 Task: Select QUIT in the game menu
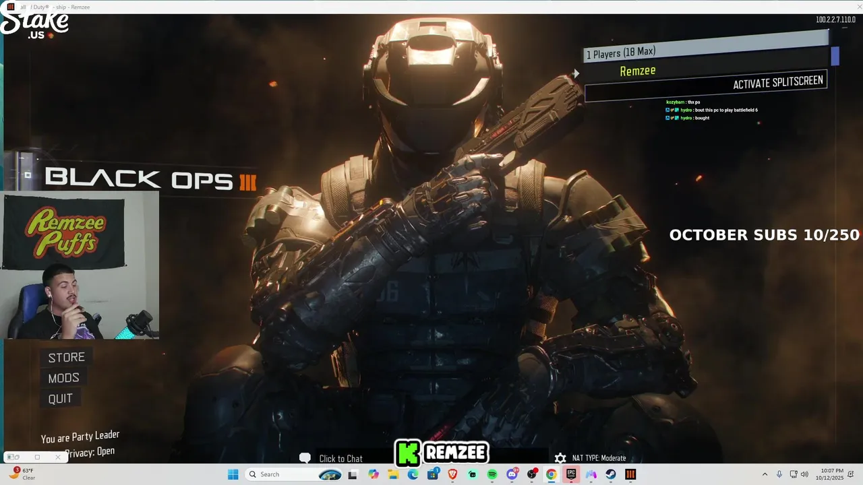(x=60, y=398)
